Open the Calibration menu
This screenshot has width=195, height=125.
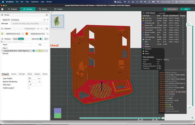click(35, 2)
